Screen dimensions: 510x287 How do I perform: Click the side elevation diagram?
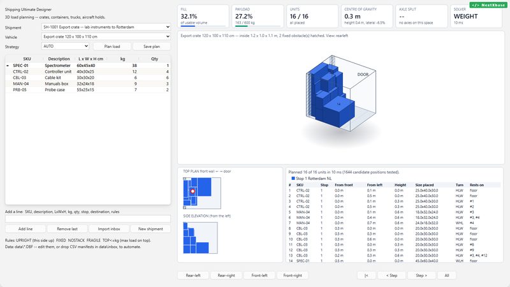(x=200, y=238)
